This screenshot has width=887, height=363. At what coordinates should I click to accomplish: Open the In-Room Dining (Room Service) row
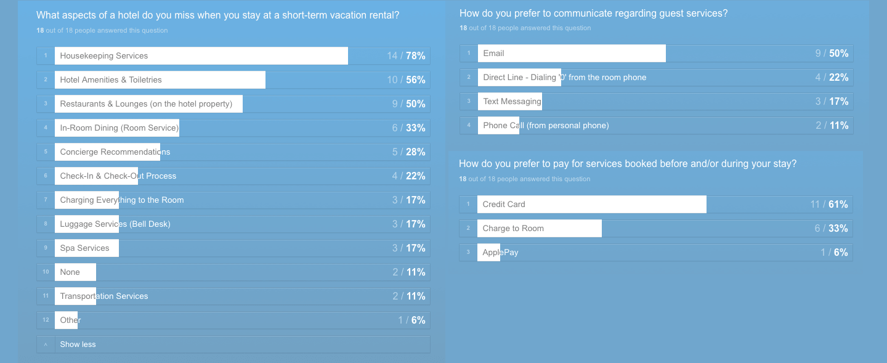pyautogui.click(x=233, y=128)
